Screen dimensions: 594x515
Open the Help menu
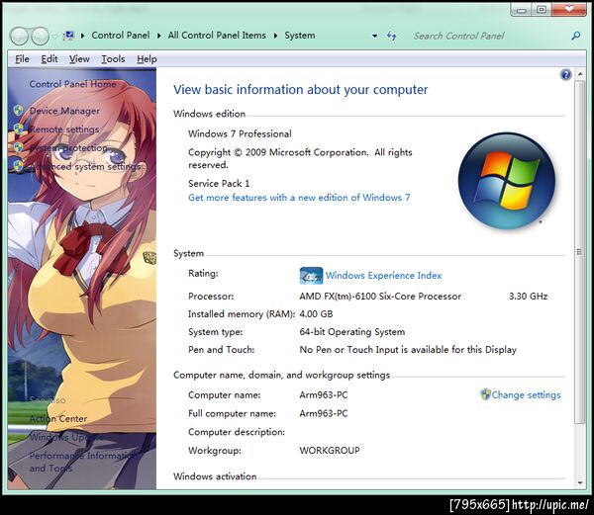pos(147,59)
